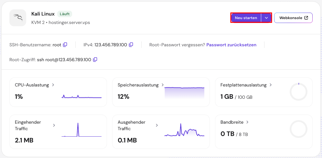Click the Kali Linux logo icon
This screenshot has width=322, height=158.
(x=18, y=18)
